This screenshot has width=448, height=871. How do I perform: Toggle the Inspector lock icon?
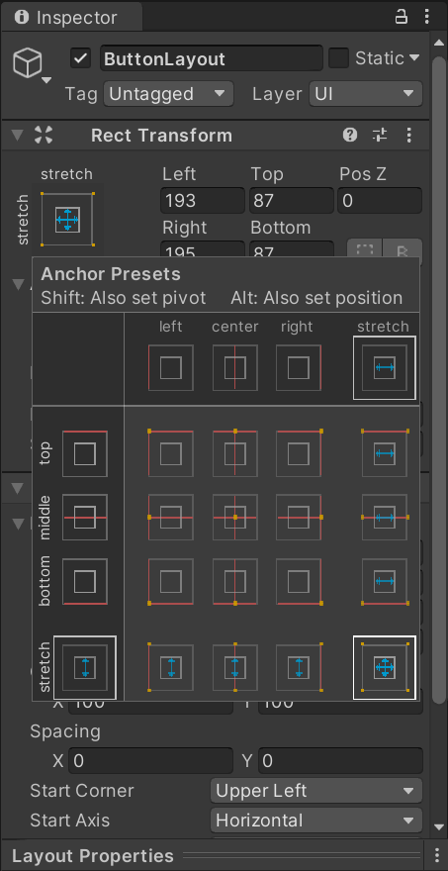point(401,17)
